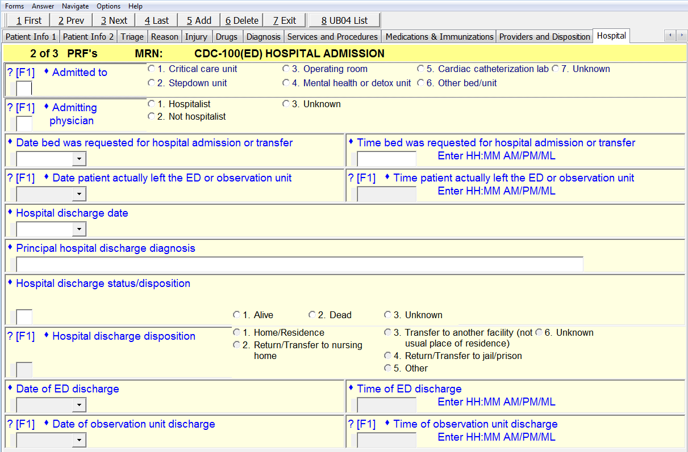Expand the bed requested date dropdown
The image size is (688, 452).
(80, 159)
